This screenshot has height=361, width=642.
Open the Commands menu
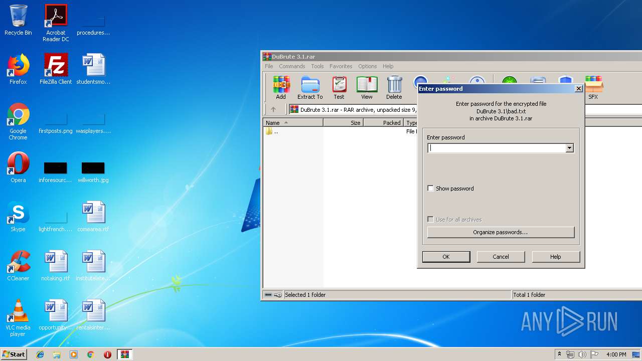(x=292, y=66)
